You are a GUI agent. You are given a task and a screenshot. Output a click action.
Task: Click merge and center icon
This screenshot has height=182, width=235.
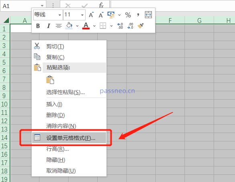tap(148, 15)
